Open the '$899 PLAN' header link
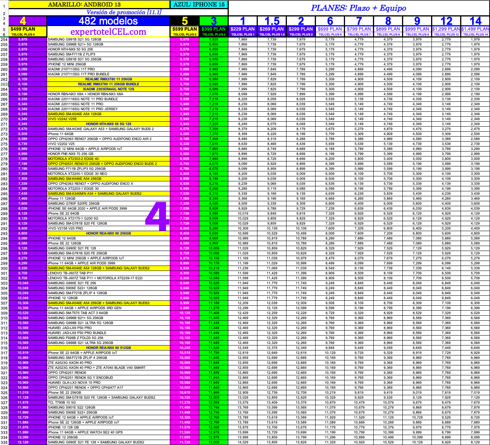This screenshot has width=490, height=445. pyautogui.click(x=388, y=29)
